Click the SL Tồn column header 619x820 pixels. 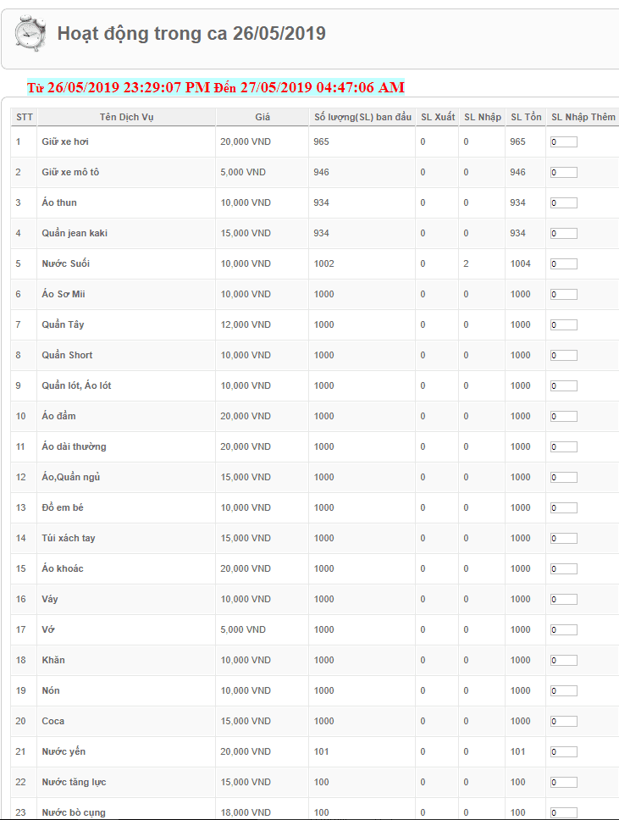(526, 117)
